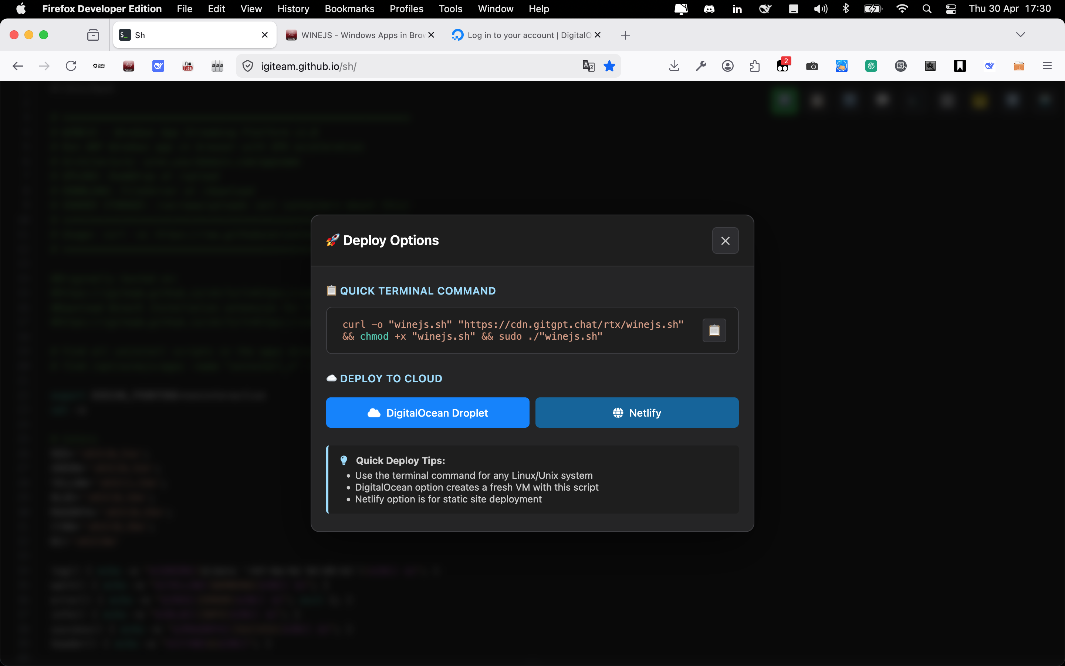This screenshot has width=1065, height=666.
Task: Open the WineJS red bookmark icon
Action: point(129,66)
